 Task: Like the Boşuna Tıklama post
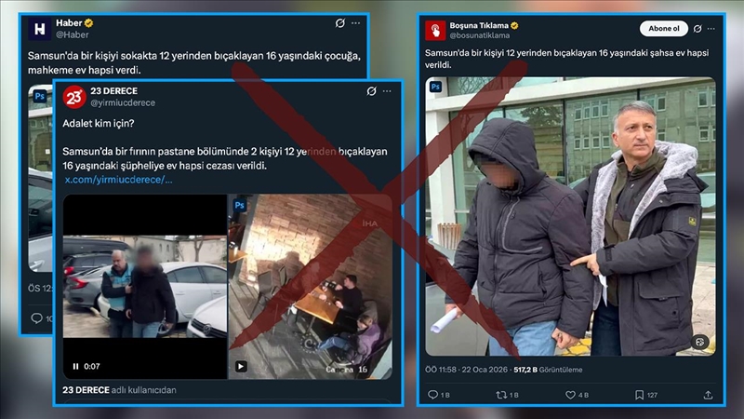tap(570, 395)
